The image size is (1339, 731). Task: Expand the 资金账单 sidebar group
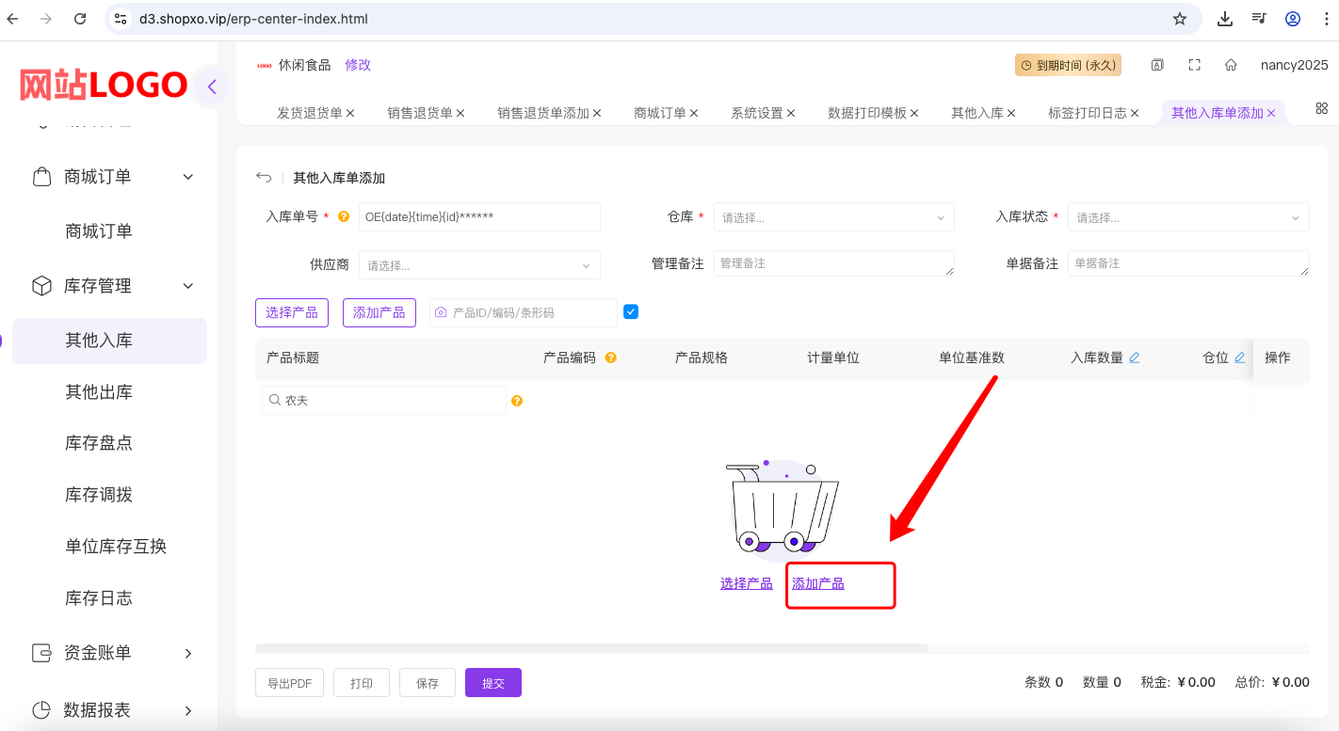click(x=188, y=653)
